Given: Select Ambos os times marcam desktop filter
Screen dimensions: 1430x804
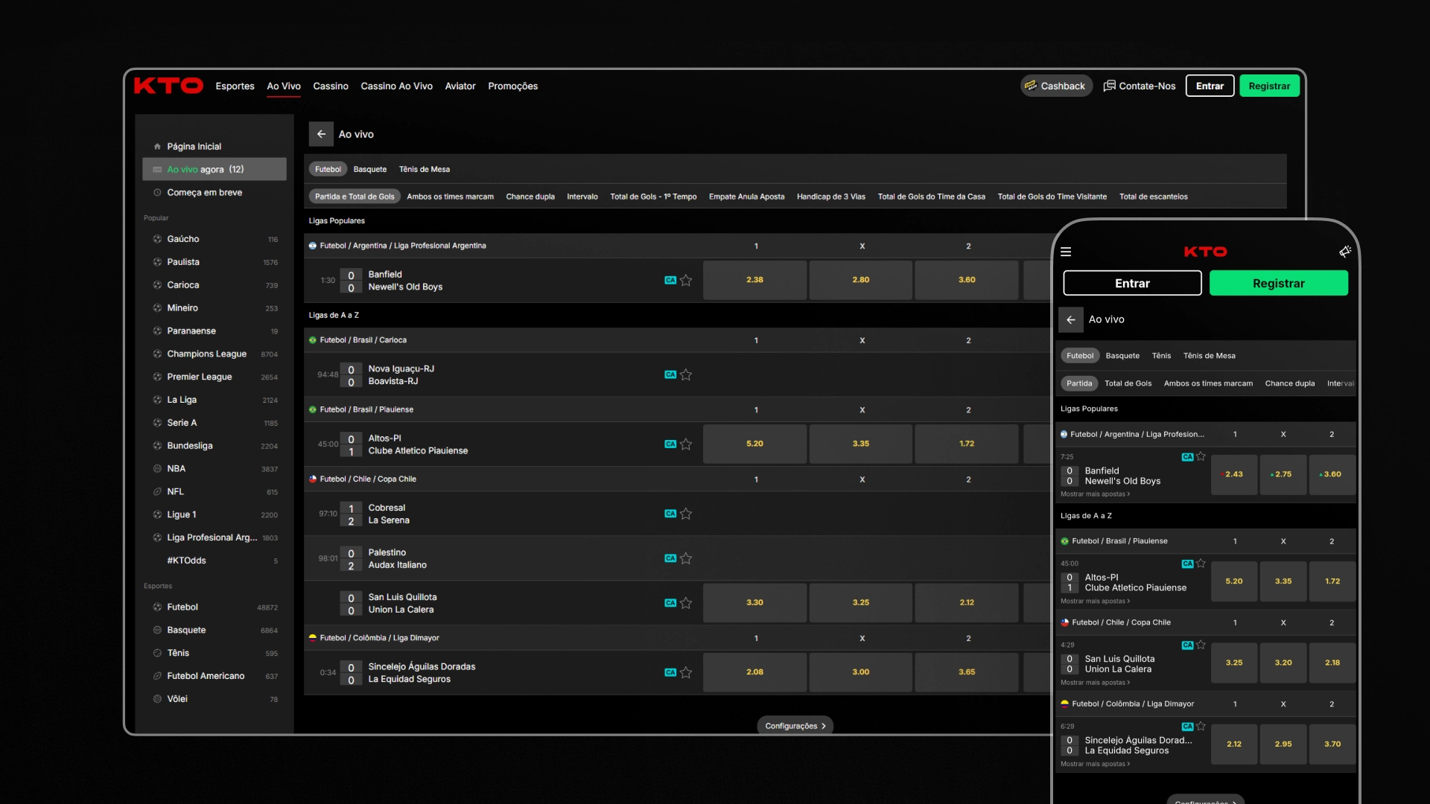Looking at the screenshot, I should (x=450, y=197).
